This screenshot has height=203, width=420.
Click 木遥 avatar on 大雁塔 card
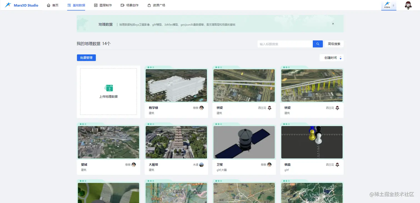coord(201,165)
